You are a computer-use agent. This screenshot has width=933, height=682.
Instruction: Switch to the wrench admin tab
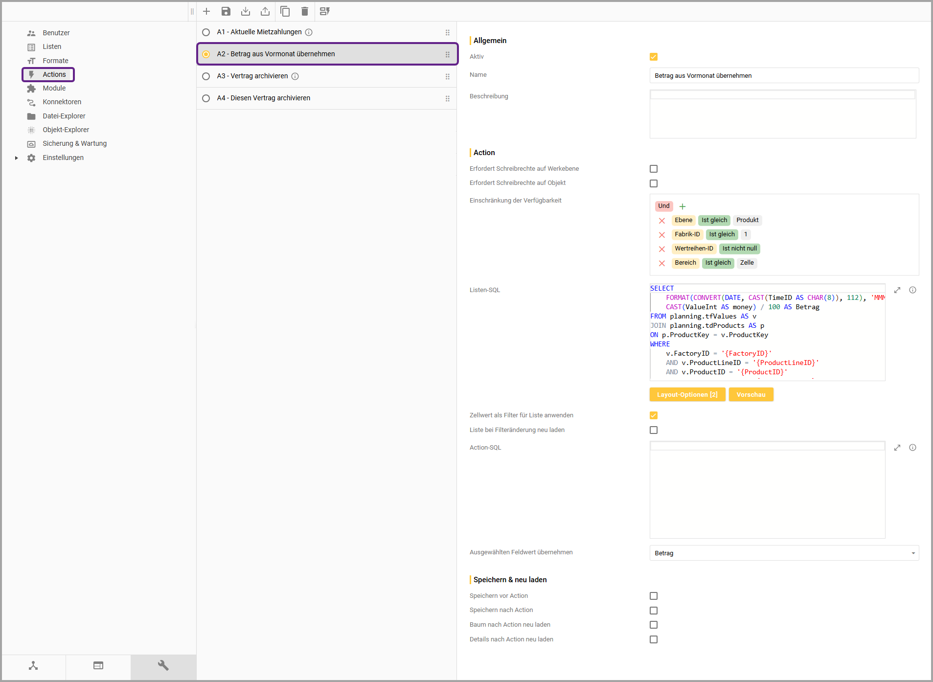(x=163, y=665)
